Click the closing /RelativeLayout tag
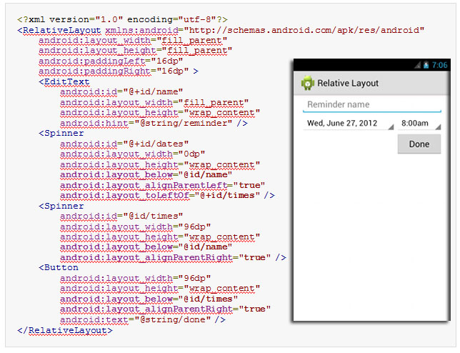 (64, 330)
